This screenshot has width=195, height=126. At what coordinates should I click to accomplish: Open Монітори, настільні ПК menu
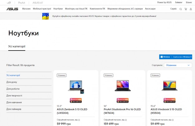[x=76, y=9]
